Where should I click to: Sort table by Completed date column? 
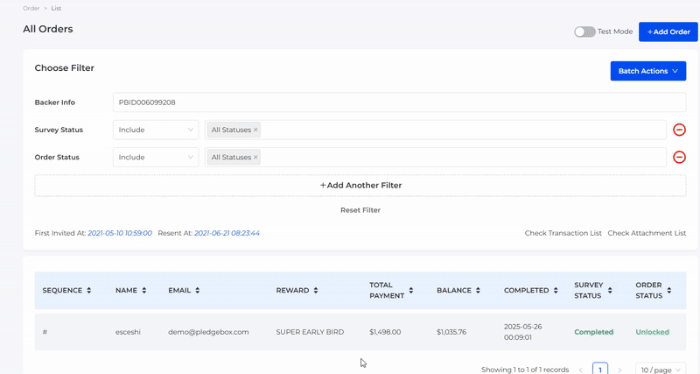556,290
